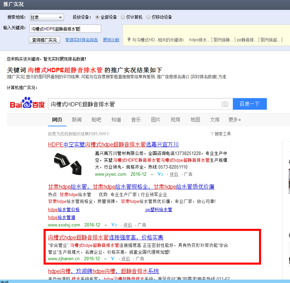The image size is (290, 283).
Task: Open the 搜索工具 search tools
Action: point(223,134)
